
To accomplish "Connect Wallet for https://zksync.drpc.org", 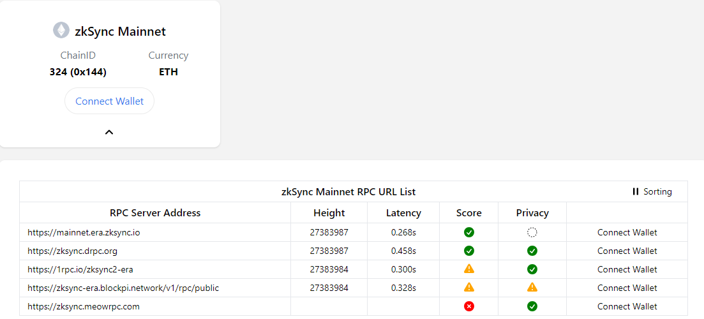I will 627,251.
